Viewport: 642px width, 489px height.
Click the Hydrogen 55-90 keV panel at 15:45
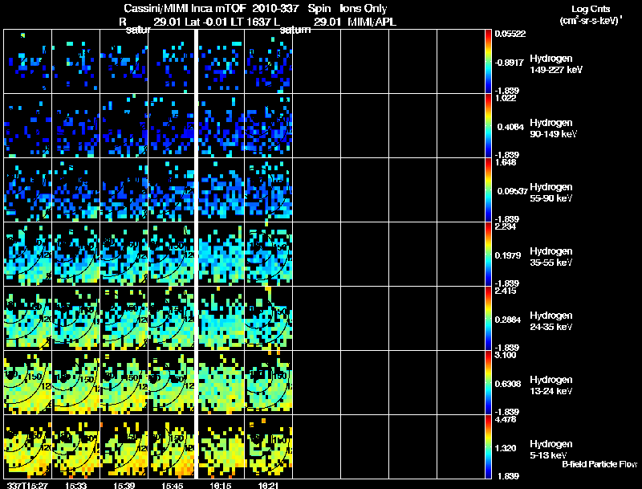coord(172,190)
